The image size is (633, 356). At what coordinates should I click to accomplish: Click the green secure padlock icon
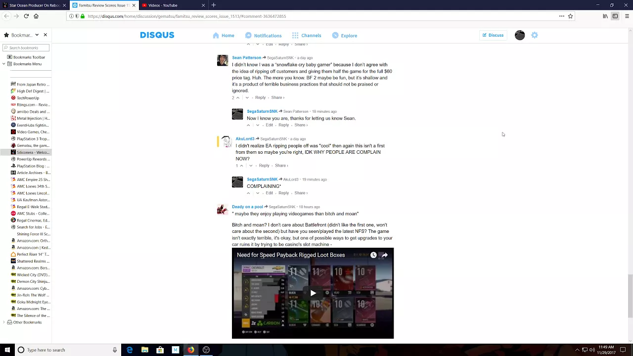(x=83, y=16)
